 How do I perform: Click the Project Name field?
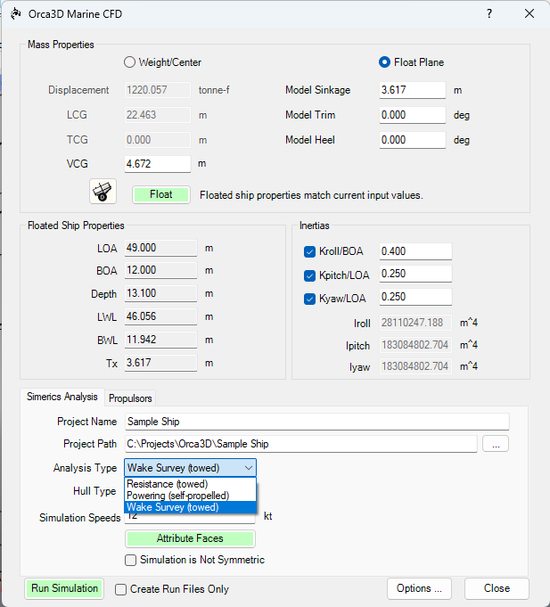(317, 422)
